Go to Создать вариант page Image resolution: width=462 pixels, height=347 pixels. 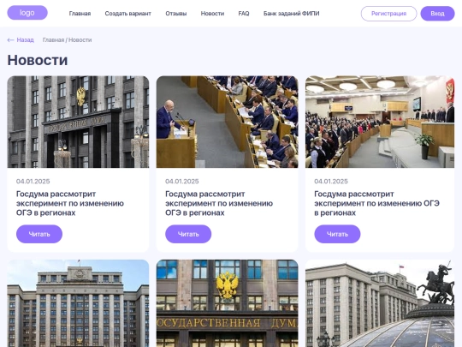pyautogui.click(x=127, y=14)
